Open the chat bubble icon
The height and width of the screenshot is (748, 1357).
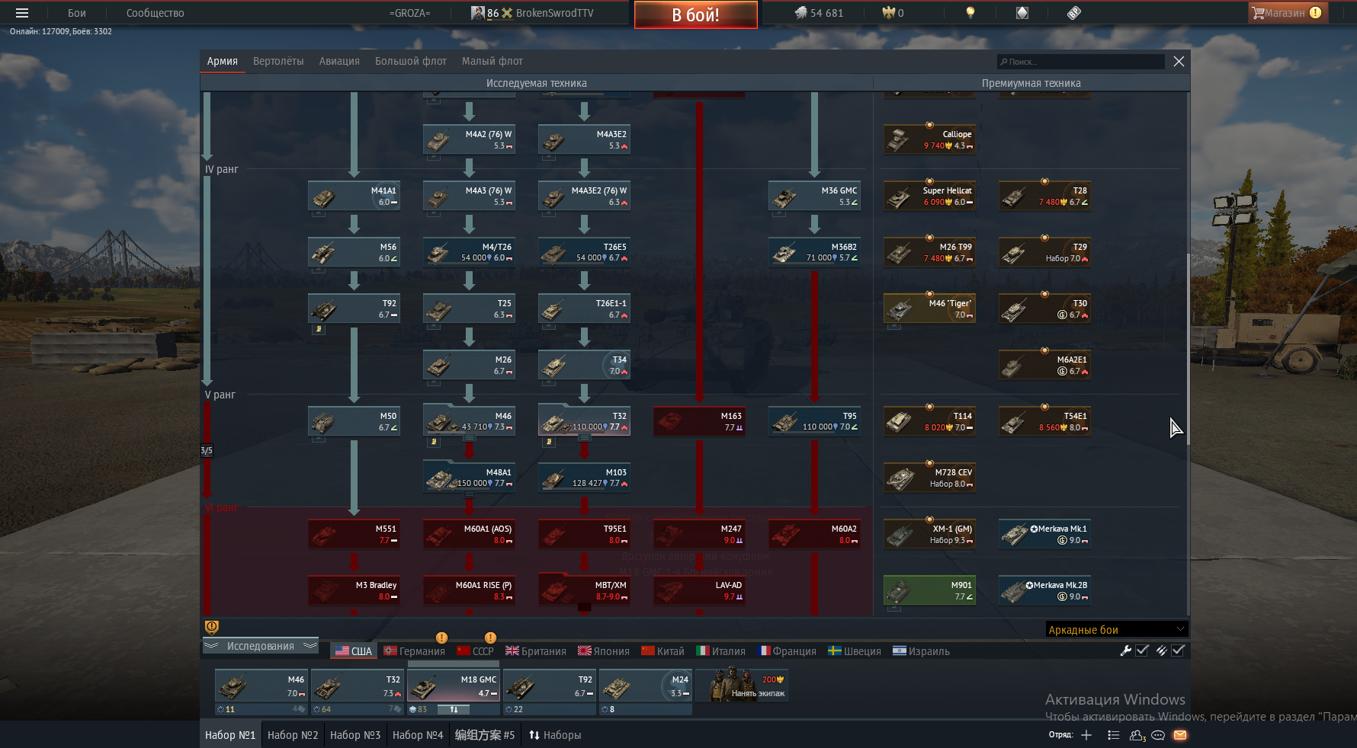[1158, 735]
